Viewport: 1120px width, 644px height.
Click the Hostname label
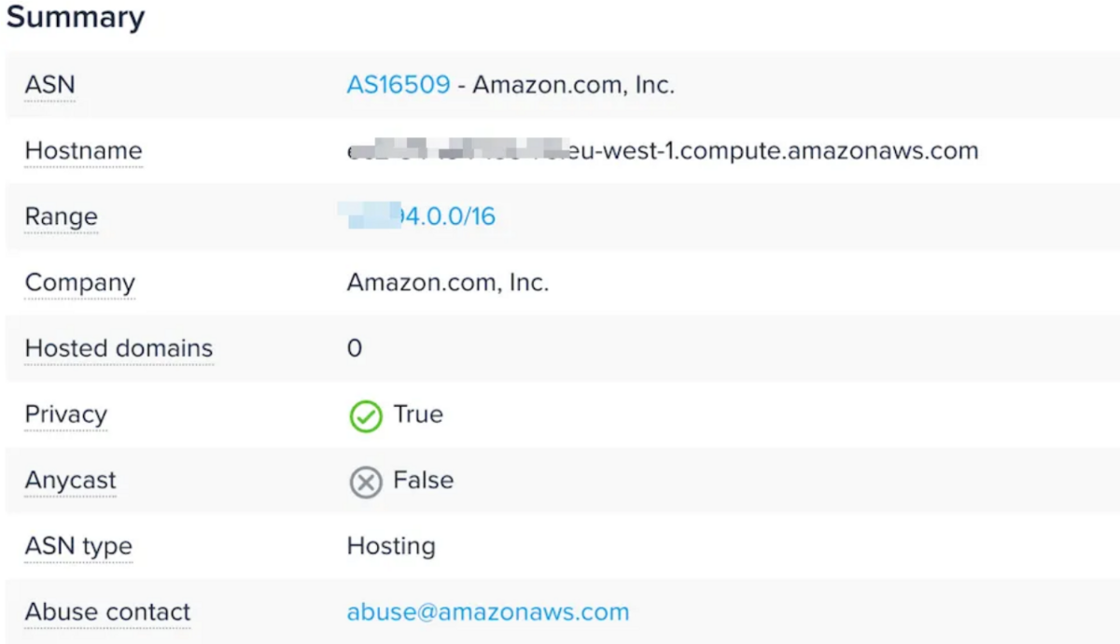pyautogui.click(x=83, y=150)
